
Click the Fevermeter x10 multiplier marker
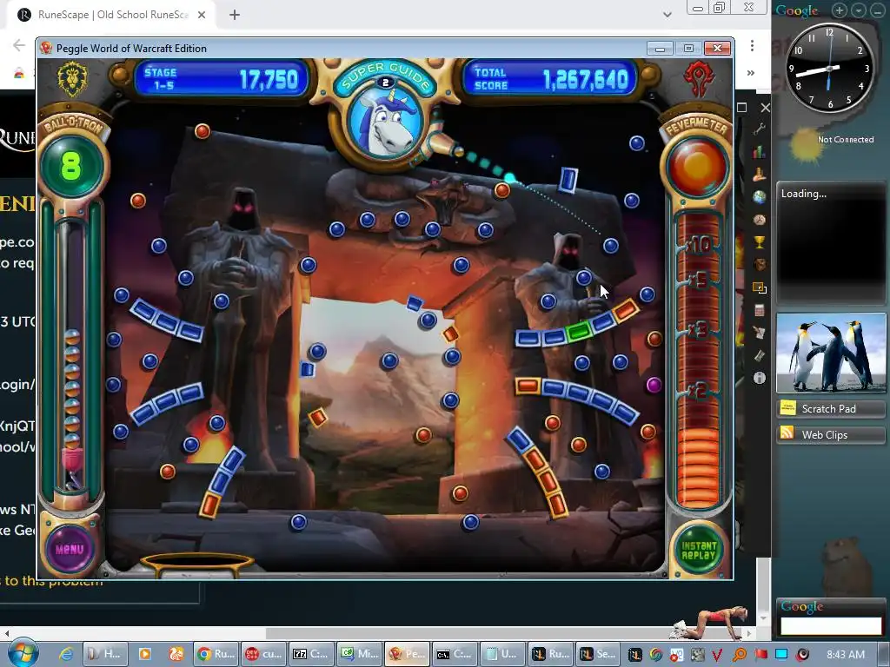698,244
